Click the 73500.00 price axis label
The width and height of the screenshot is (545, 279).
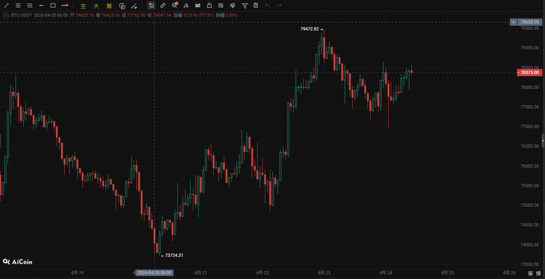click(x=530, y=264)
